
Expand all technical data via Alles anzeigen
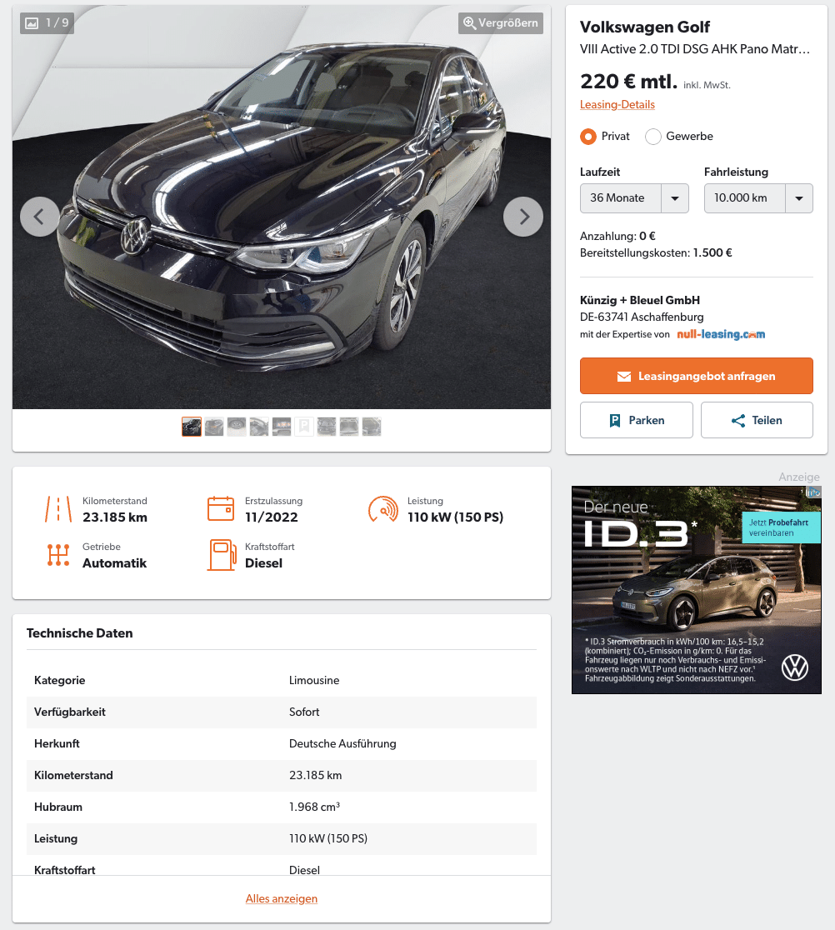282,898
